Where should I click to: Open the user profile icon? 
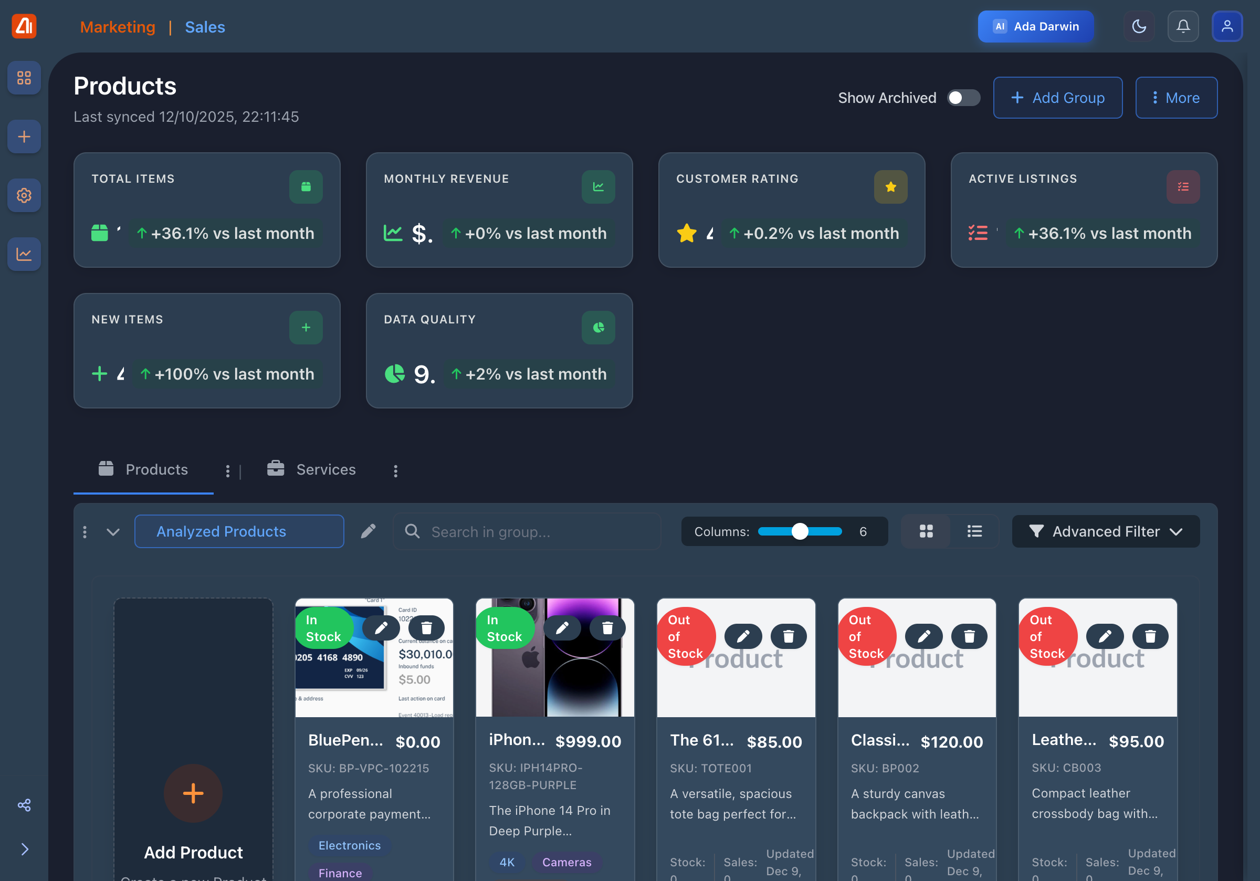pos(1227,26)
